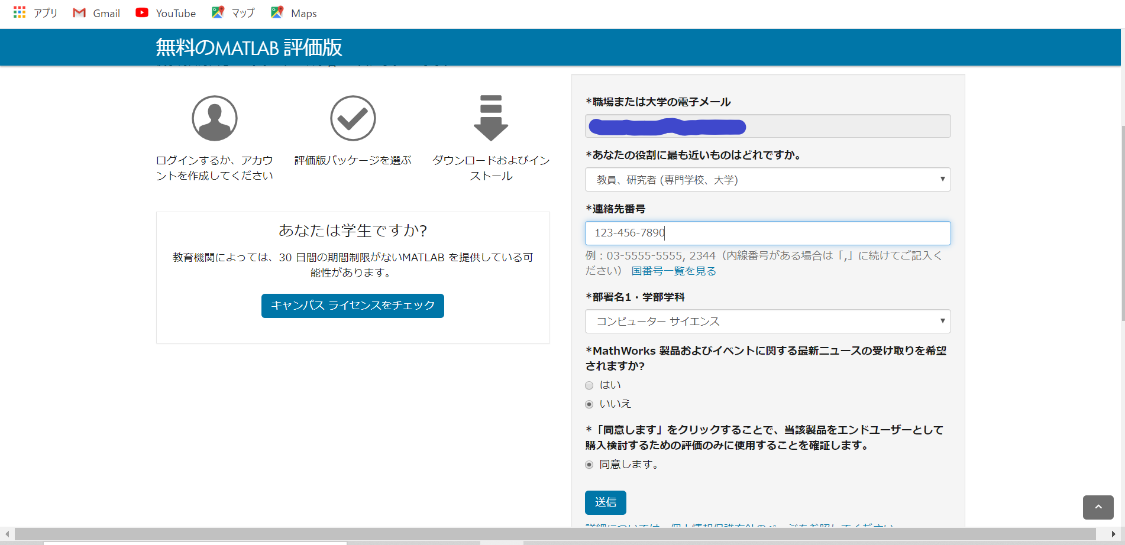Select いいえ radio for news updates
Viewport: 1125px width, 545px height.
click(x=589, y=404)
